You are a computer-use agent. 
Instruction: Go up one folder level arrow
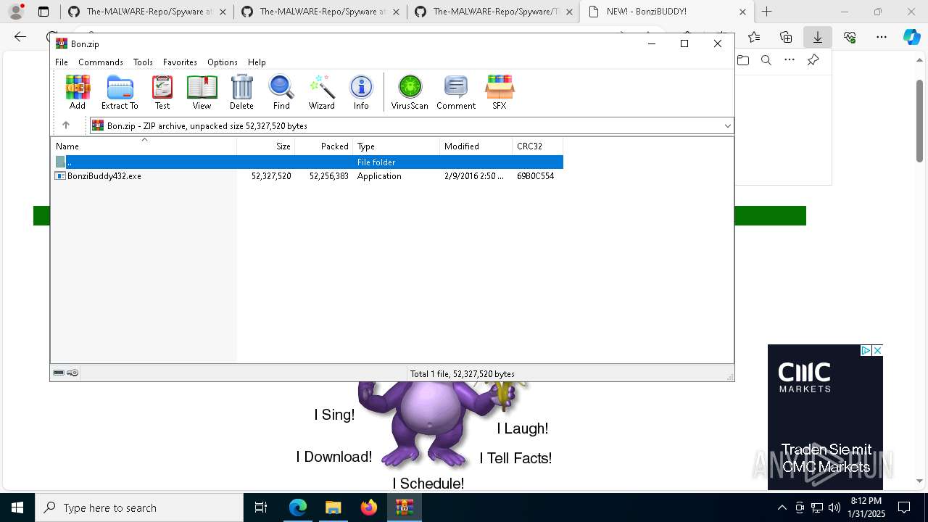[65, 125]
